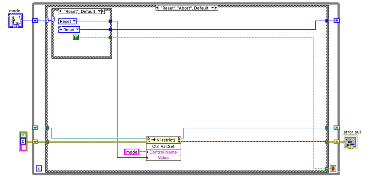Select the right teal reference shift register
The image size is (376, 181).
(337, 128)
